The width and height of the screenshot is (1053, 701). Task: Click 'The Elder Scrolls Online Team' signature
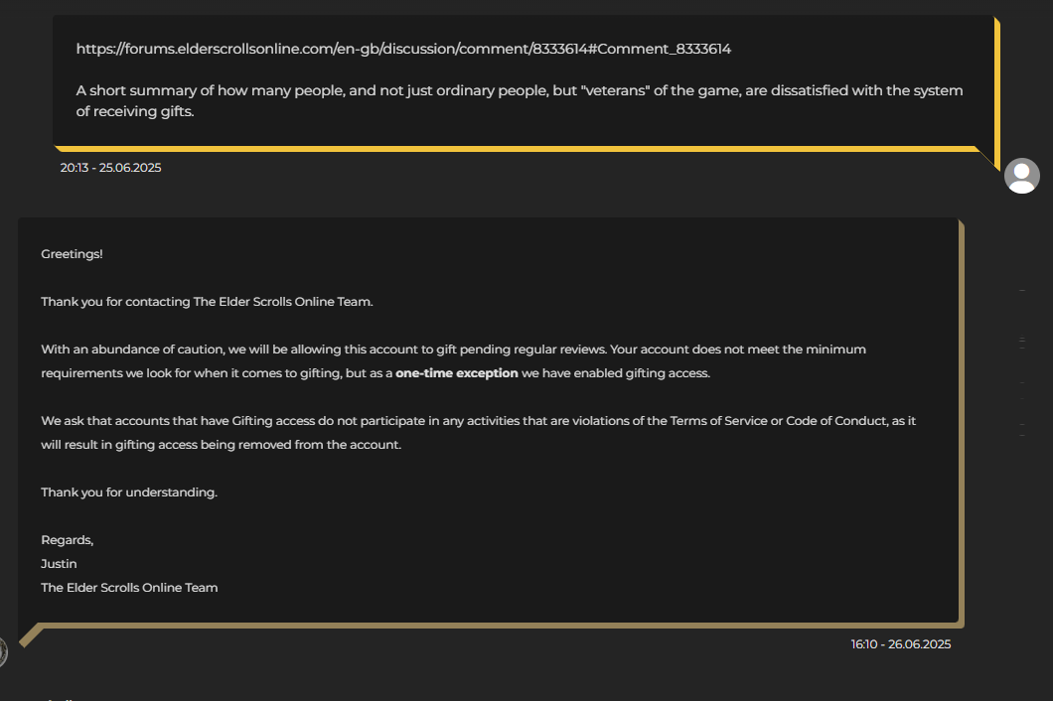pyautogui.click(x=129, y=588)
